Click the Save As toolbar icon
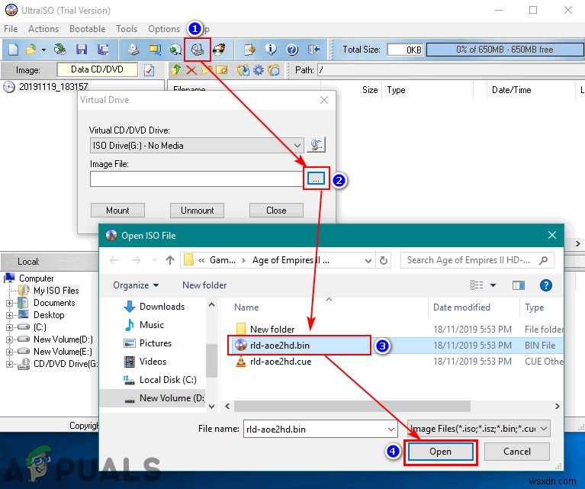The height and width of the screenshot is (489, 585). tap(103, 50)
